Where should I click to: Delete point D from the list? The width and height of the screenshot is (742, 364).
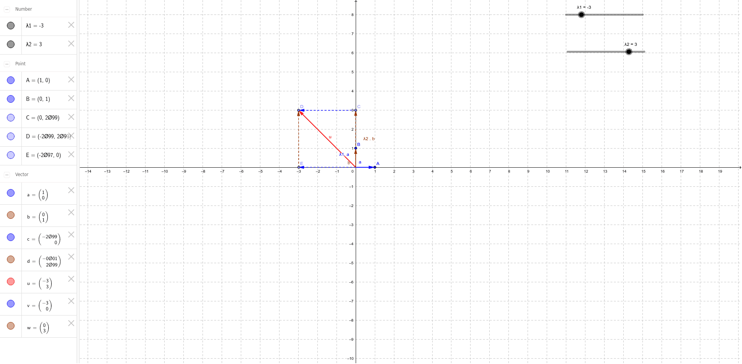[x=71, y=136]
